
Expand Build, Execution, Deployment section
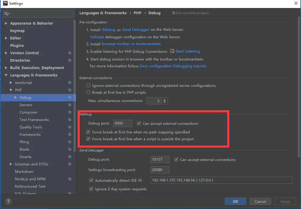click(6, 68)
